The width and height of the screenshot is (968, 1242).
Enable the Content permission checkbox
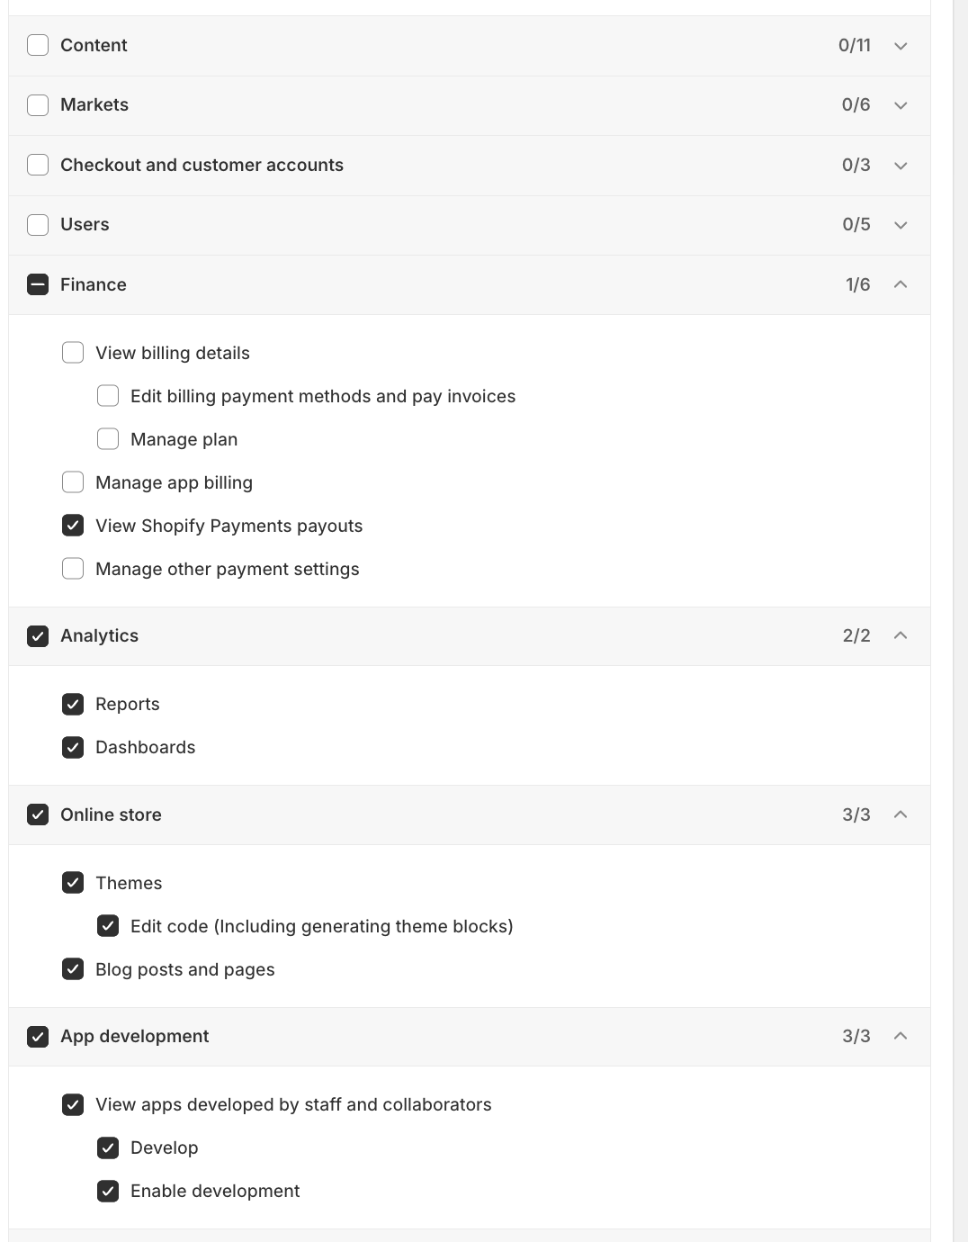click(37, 44)
